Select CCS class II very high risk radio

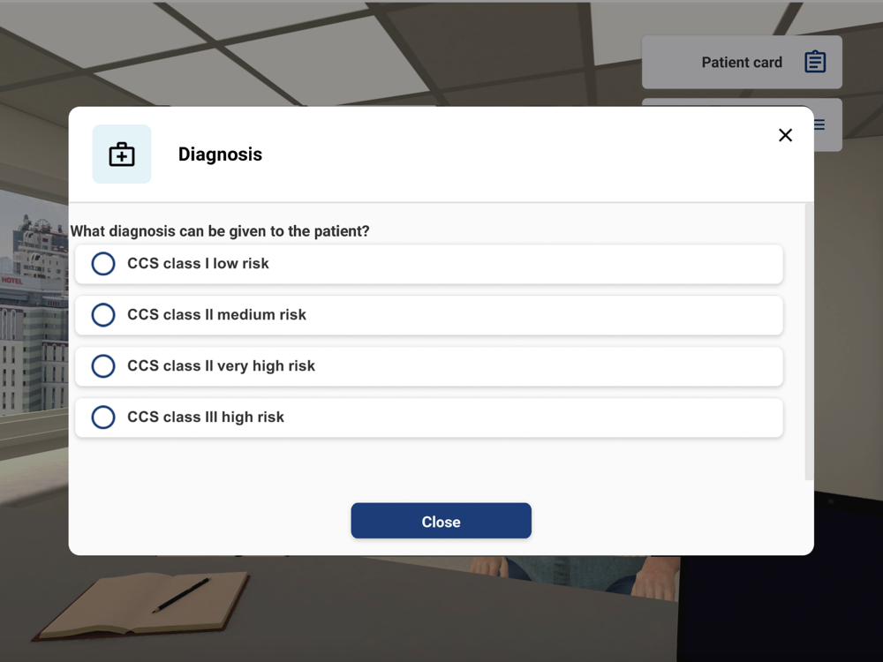click(x=103, y=366)
